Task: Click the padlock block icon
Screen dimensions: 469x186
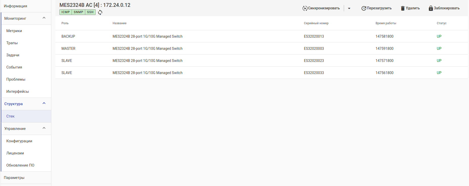Action: point(431,8)
